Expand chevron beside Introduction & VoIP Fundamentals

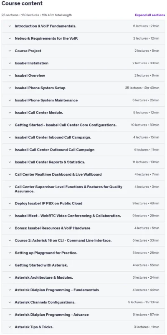(10, 26)
